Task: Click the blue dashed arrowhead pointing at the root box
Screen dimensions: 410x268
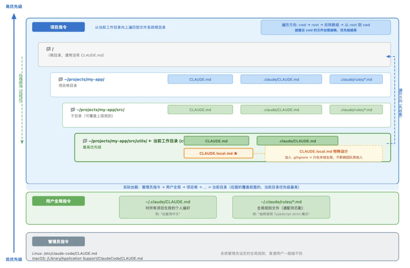Action: click(388, 56)
